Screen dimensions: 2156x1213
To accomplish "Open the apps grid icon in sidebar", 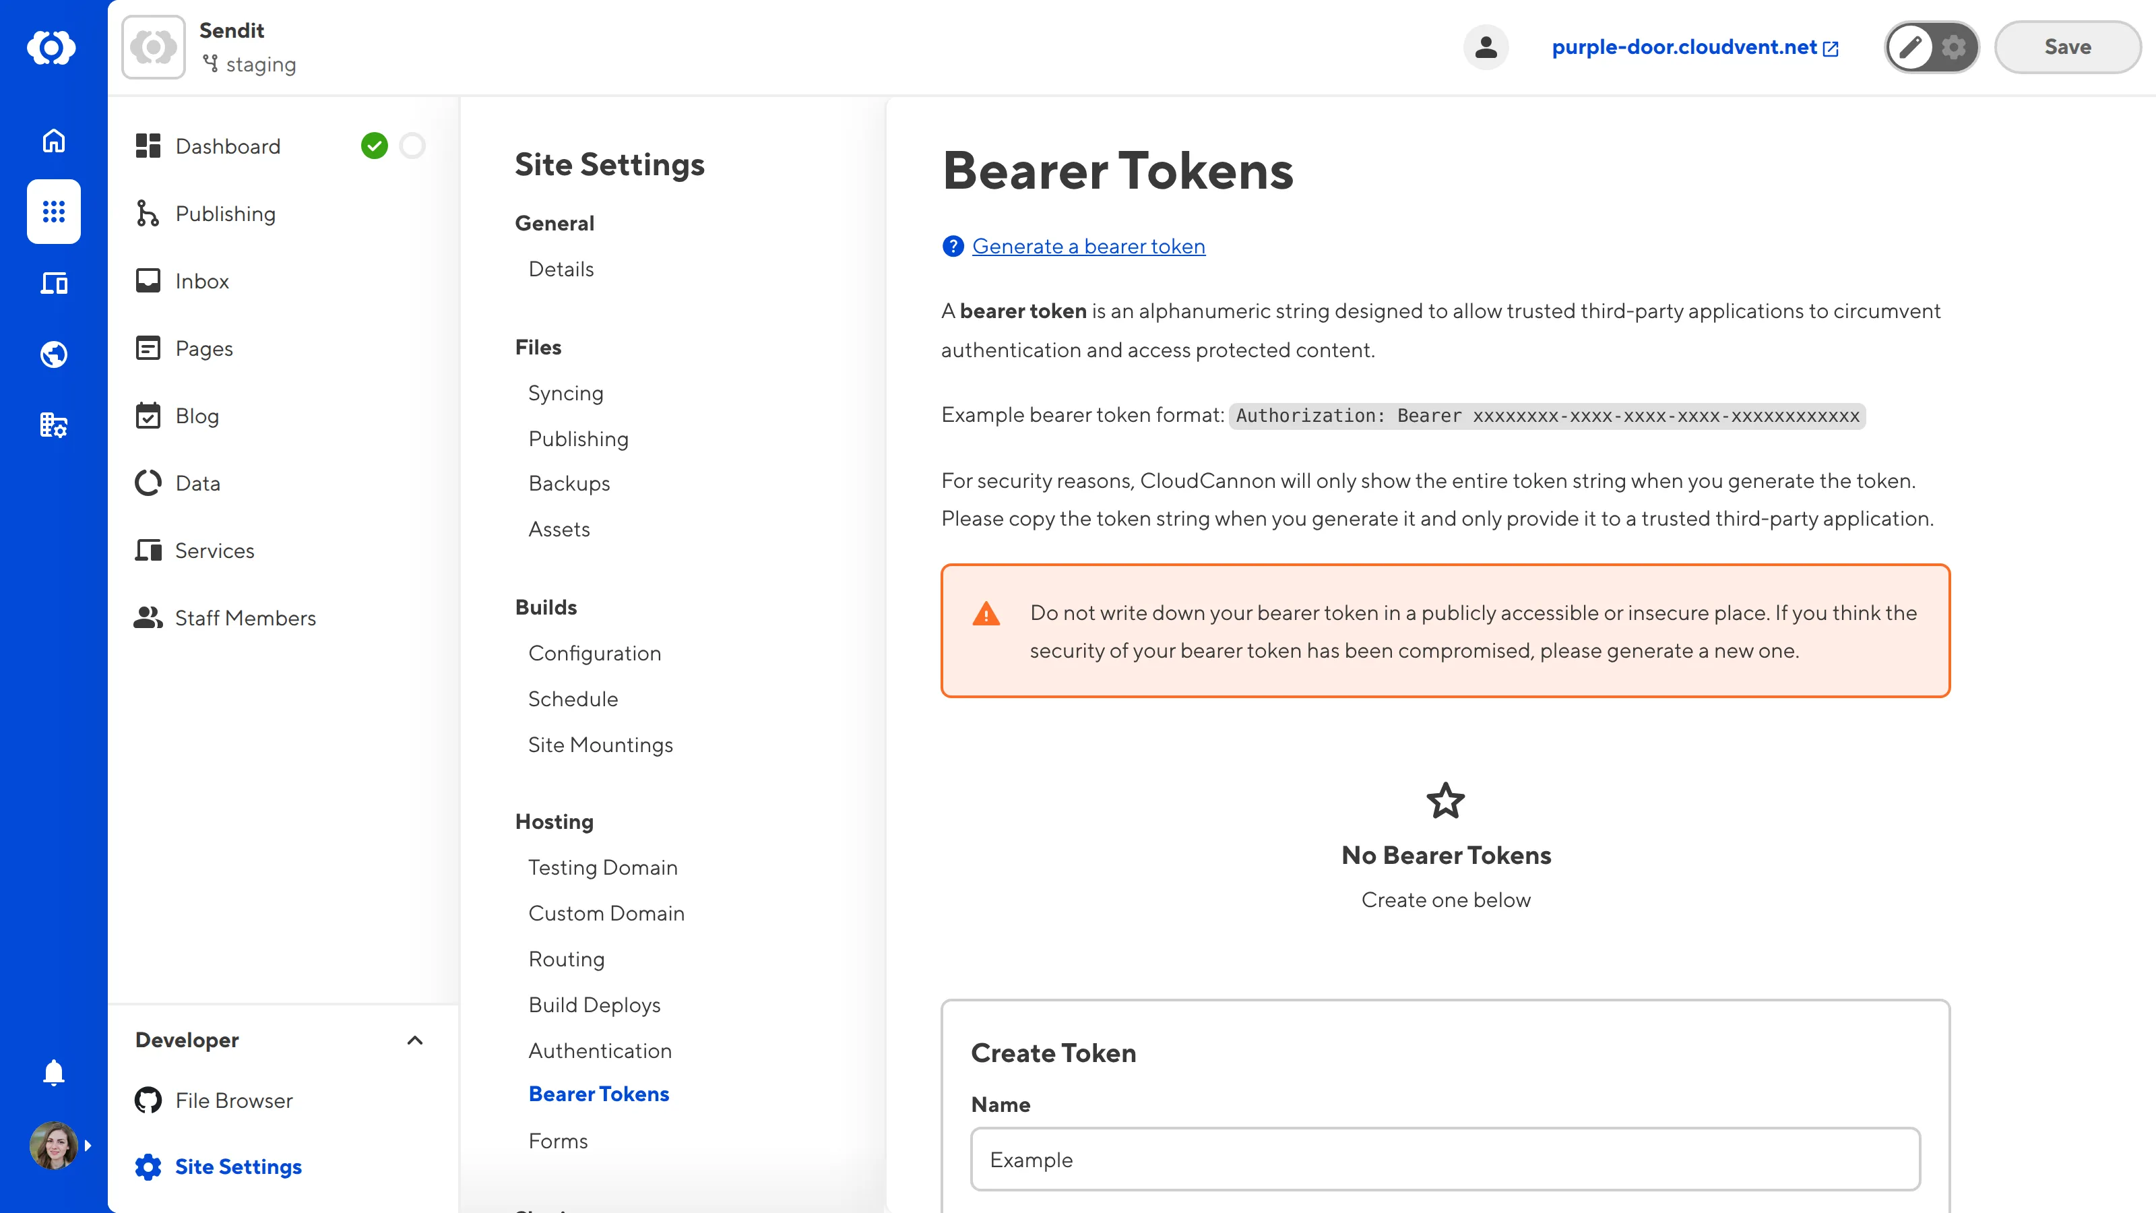I will point(53,212).
